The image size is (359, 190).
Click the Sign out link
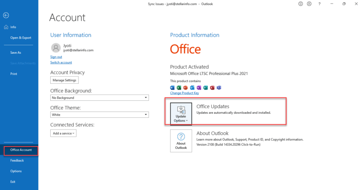click(56, 57)
